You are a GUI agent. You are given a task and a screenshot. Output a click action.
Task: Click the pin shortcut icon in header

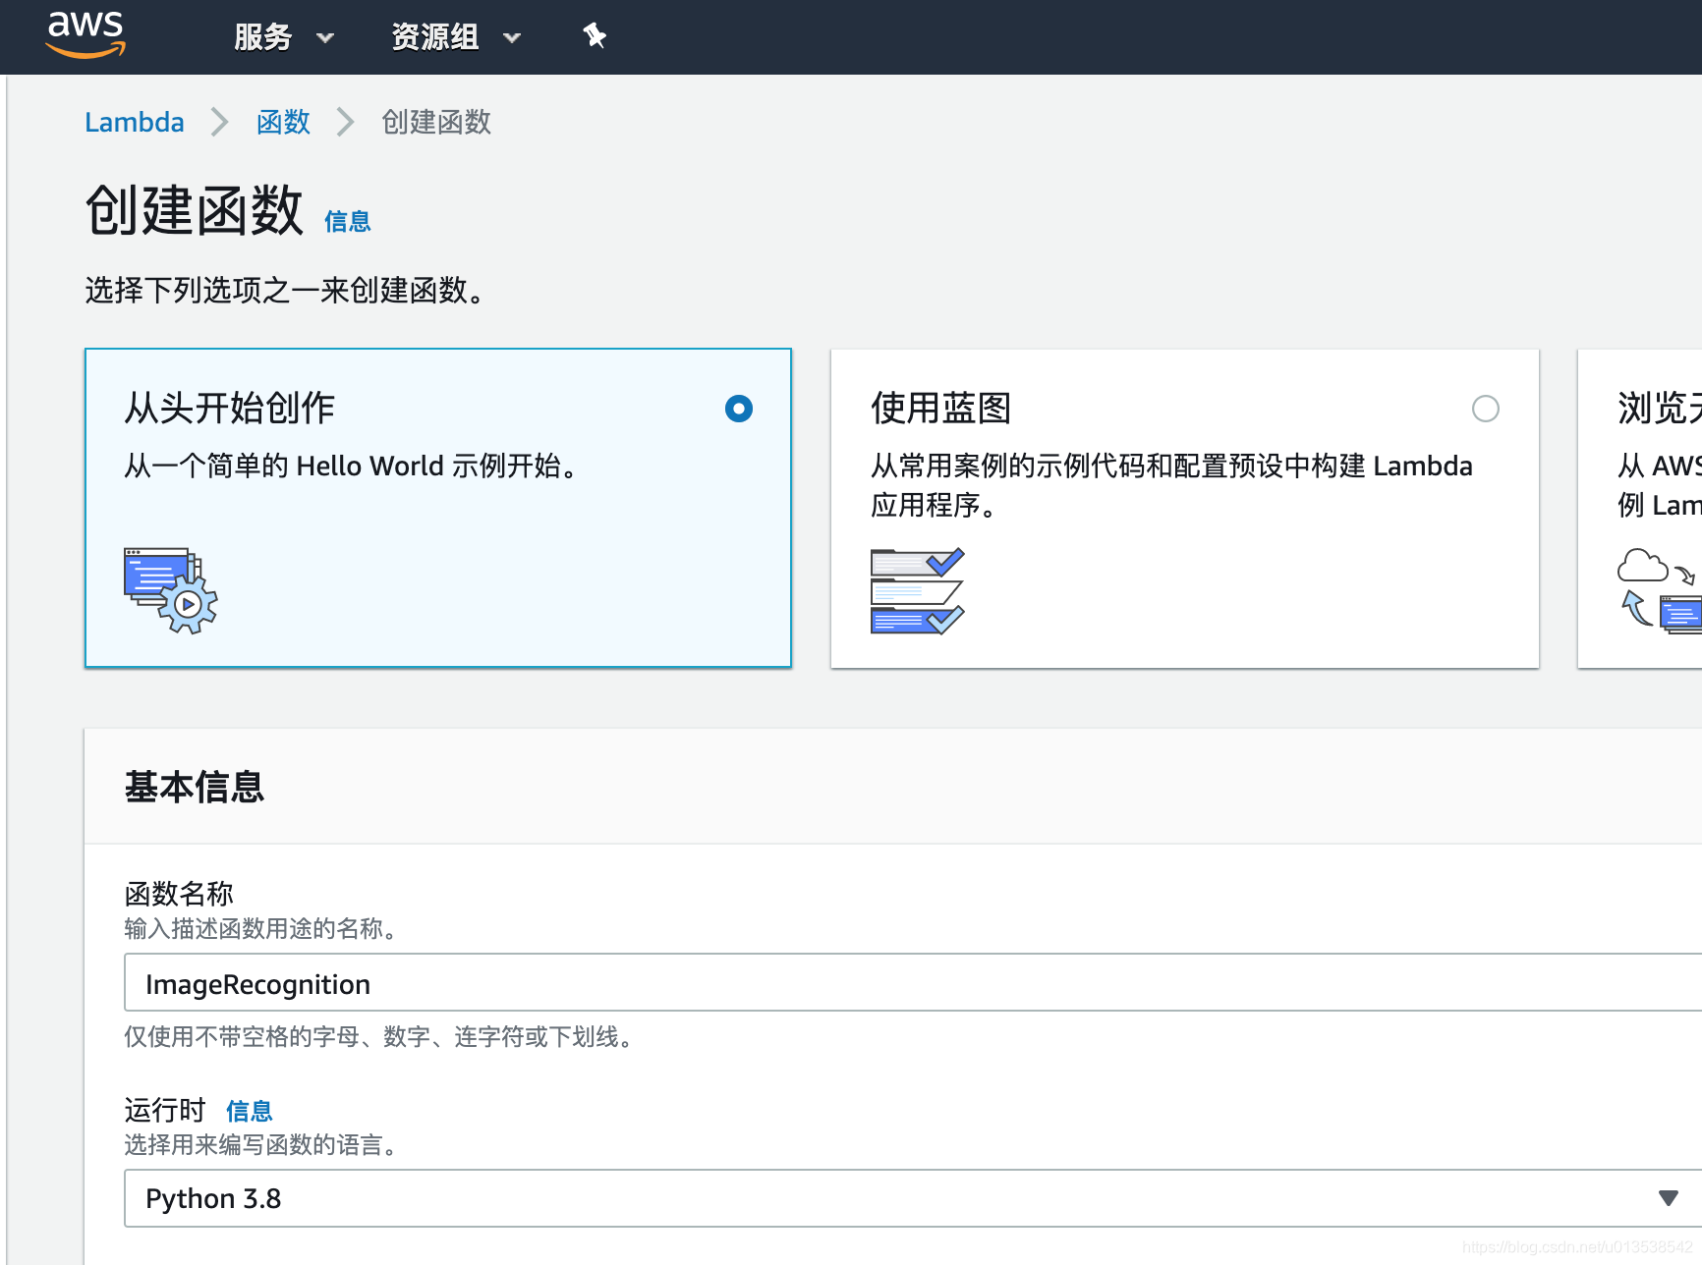(595, 36)
